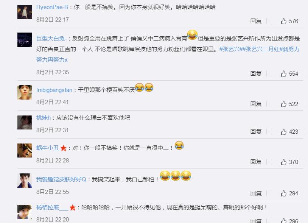
Task: Open the HyeonPae-B user profile link
Action: click(x=52, y=7)
